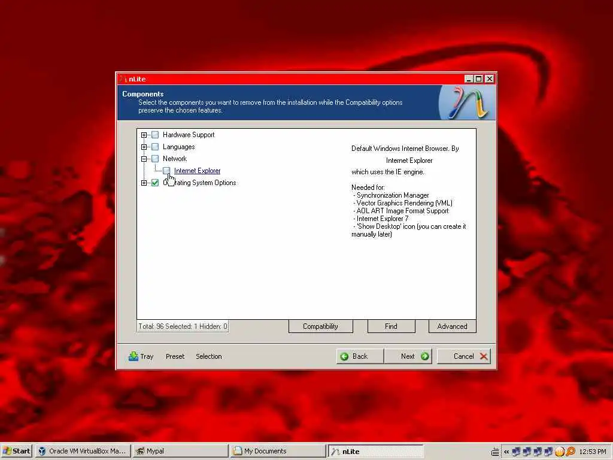This screenshot has width=613, height=460.
Task: Collapse the Network tree node
Action: point(144,159)
